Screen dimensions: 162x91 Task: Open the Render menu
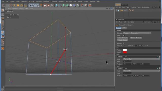coord(80,2)
